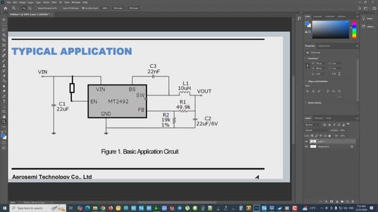
Task: Select the Hand tool
Action: pyautogui.click(x=4, y=117)
